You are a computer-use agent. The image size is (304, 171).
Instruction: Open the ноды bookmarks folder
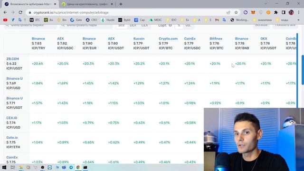[x=282, y=20]
